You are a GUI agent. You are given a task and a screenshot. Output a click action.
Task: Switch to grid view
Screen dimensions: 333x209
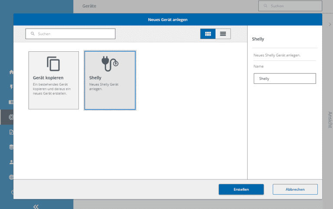tap(208, 34)
